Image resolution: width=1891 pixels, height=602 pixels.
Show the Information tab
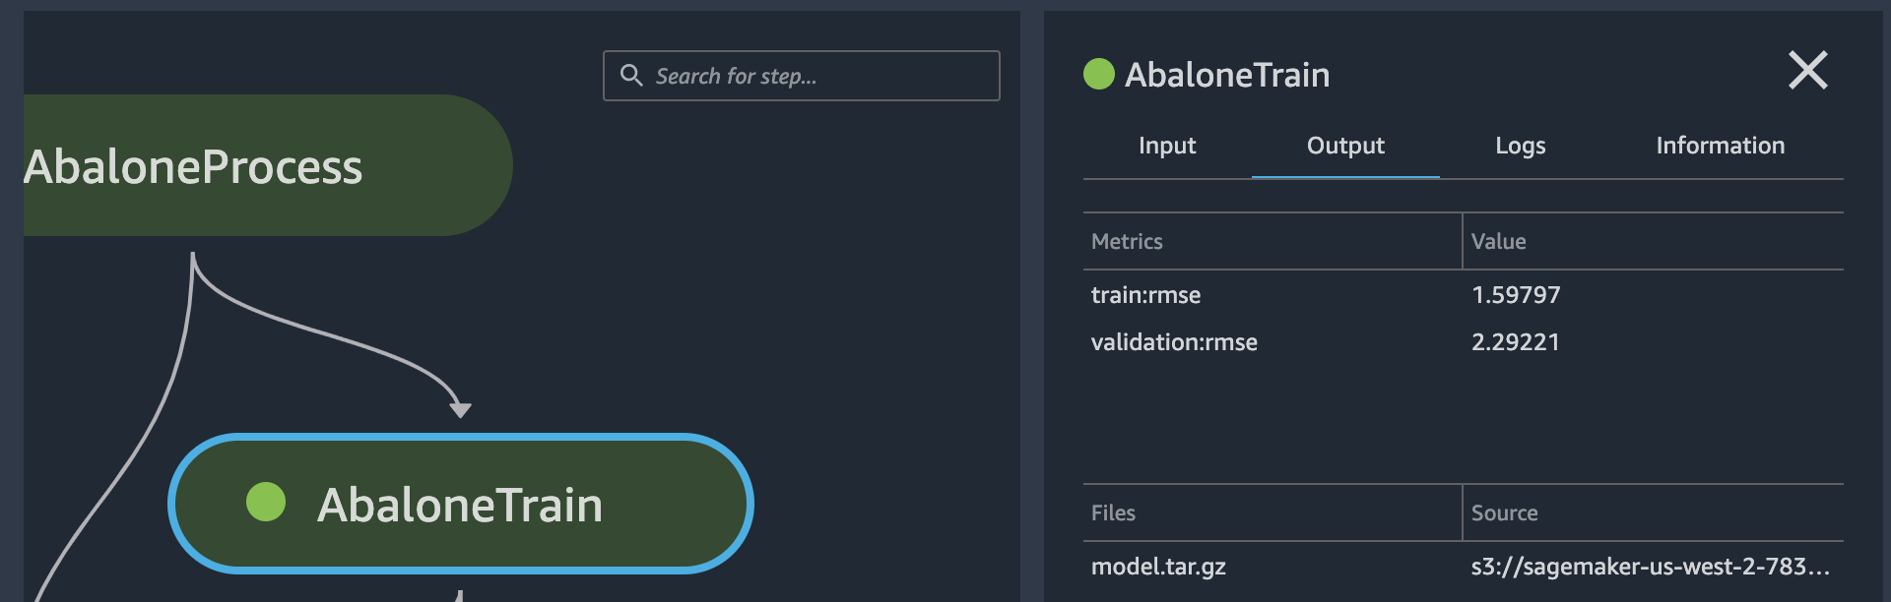pyautogui.click(x=1720, y=146)
